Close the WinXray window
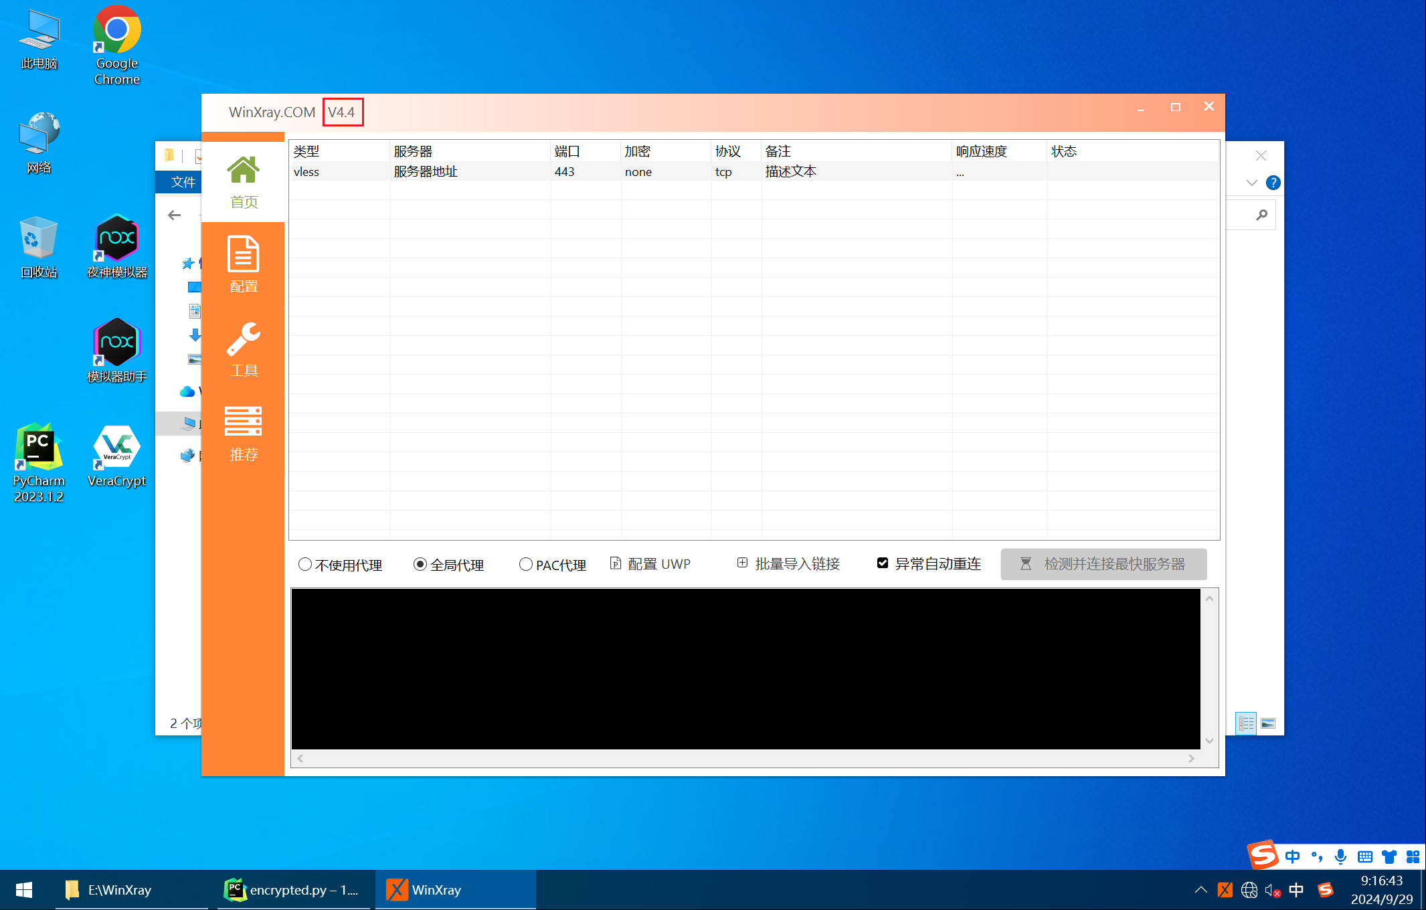This screenshot has height=910, width=1426. [x=1209, y=106]
